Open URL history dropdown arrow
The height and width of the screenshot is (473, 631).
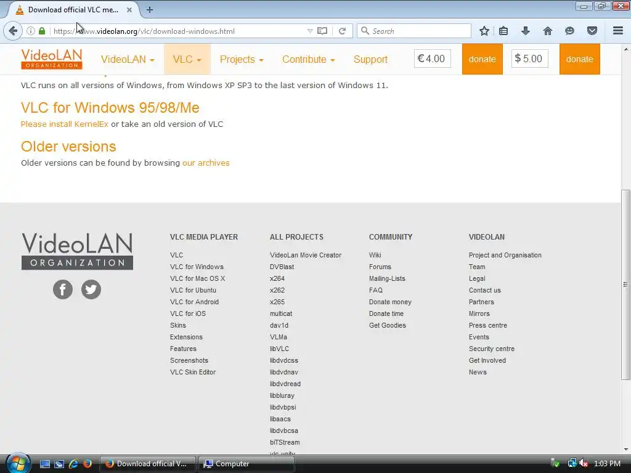point(310,31)
